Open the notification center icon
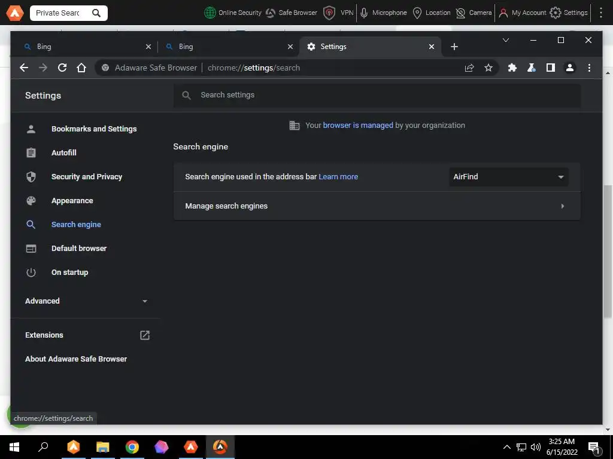This screenshot has width=613, height=459. tap(594, 448)
